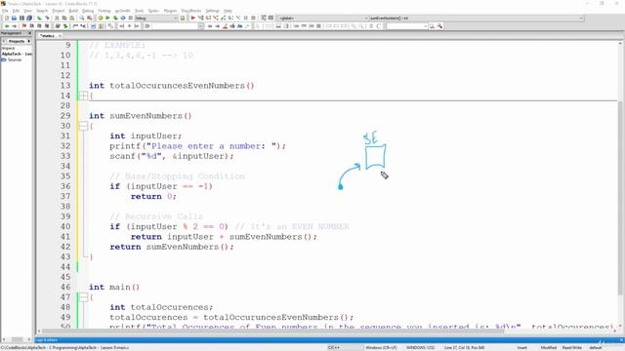Click the Redo toolbar icon

[x=47, y=18]
